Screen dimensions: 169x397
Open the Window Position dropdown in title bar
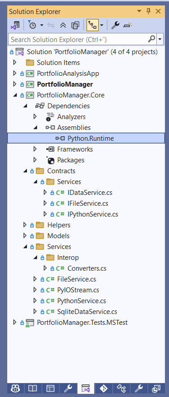tap(139, 11)
